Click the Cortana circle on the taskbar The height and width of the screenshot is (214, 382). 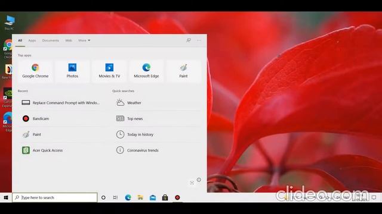(103, 197)
